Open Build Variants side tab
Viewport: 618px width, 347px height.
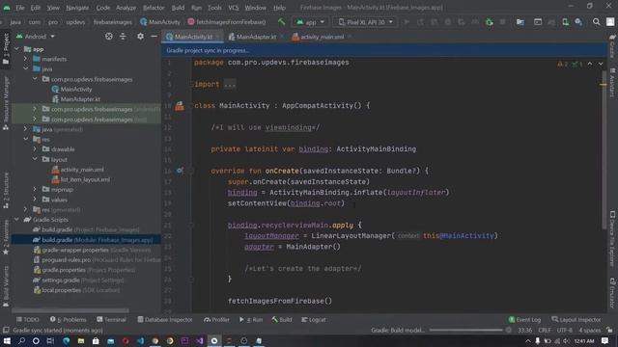coord(6,285)
